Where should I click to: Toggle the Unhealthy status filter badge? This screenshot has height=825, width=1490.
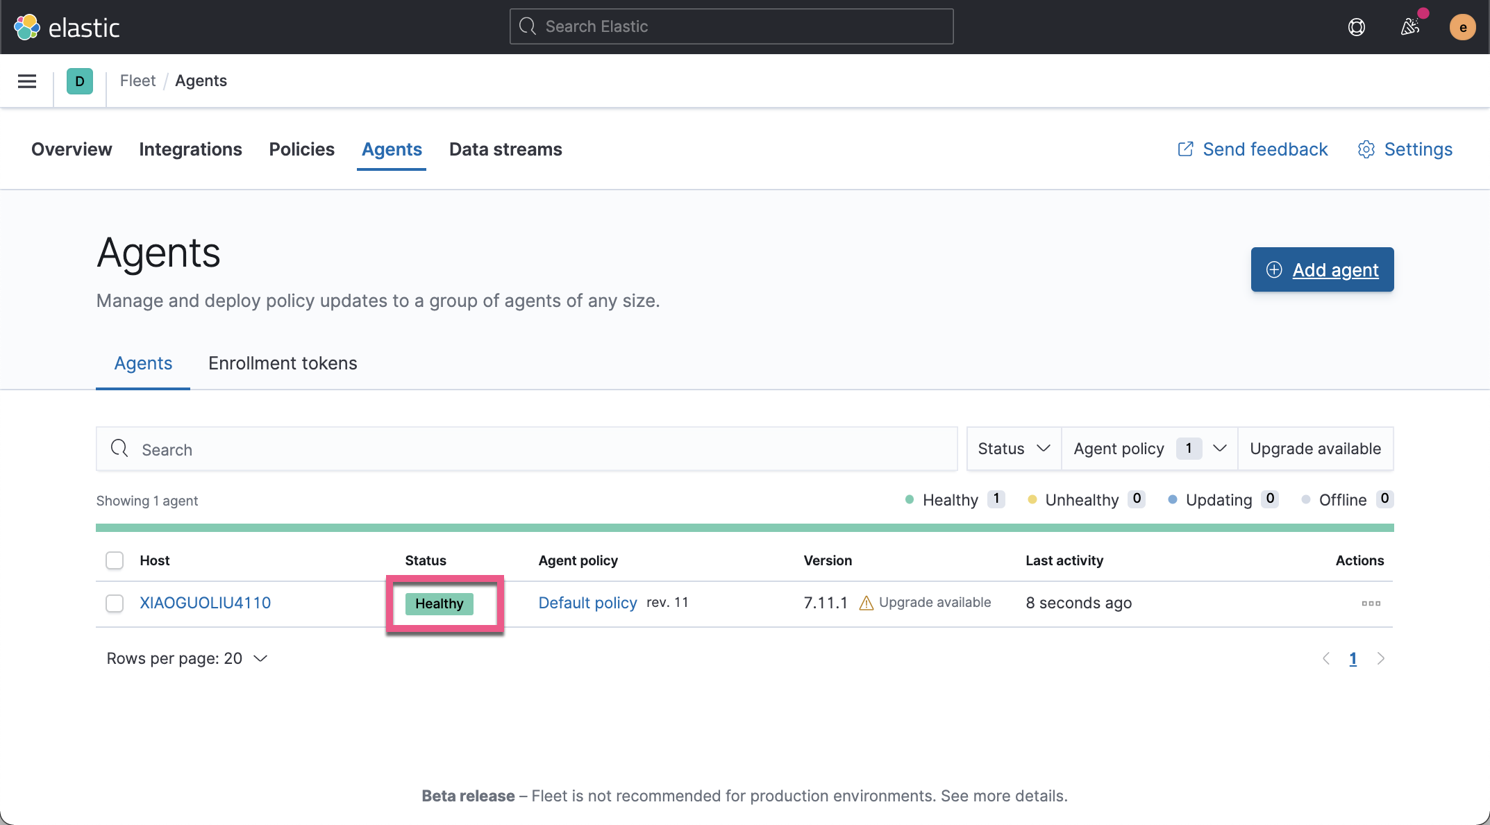(1085, 499)
